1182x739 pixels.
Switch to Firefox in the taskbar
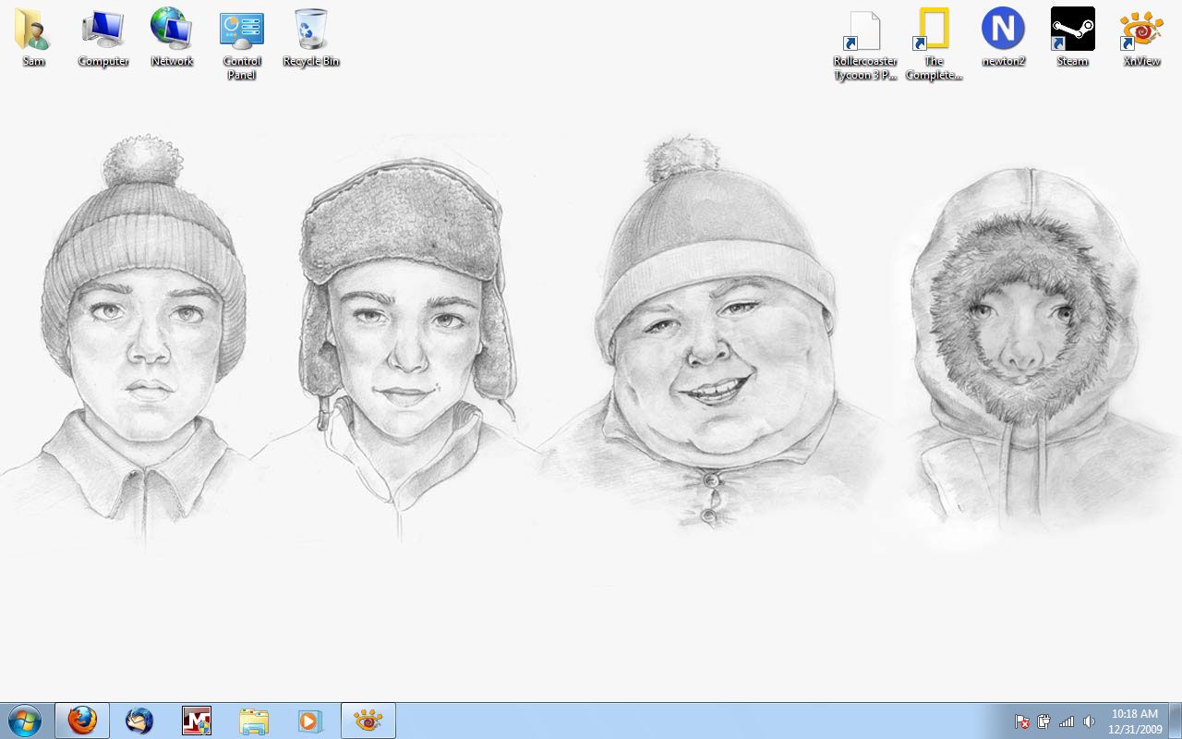82,721
